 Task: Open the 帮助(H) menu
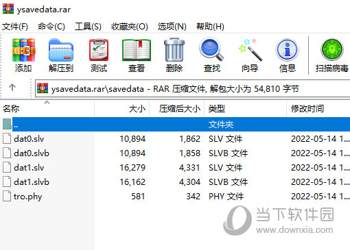(210, 27)
